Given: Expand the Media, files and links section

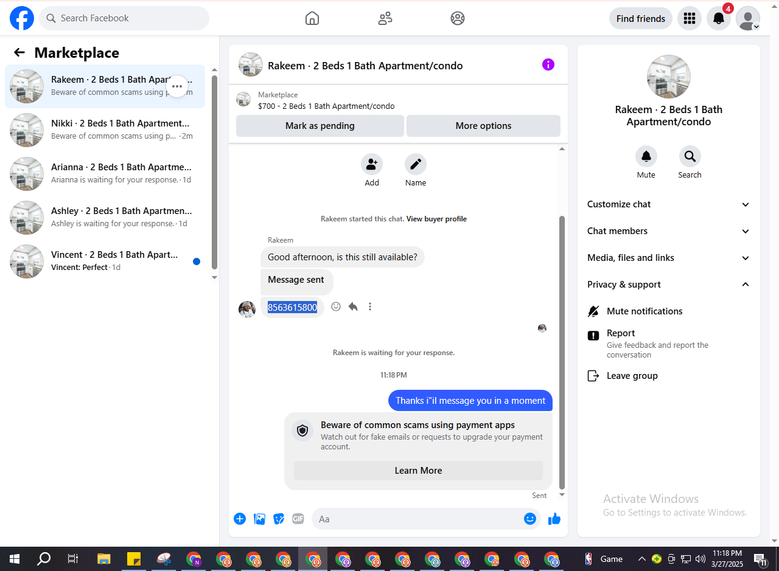Looking at the screenshot, I should (669, 258).
